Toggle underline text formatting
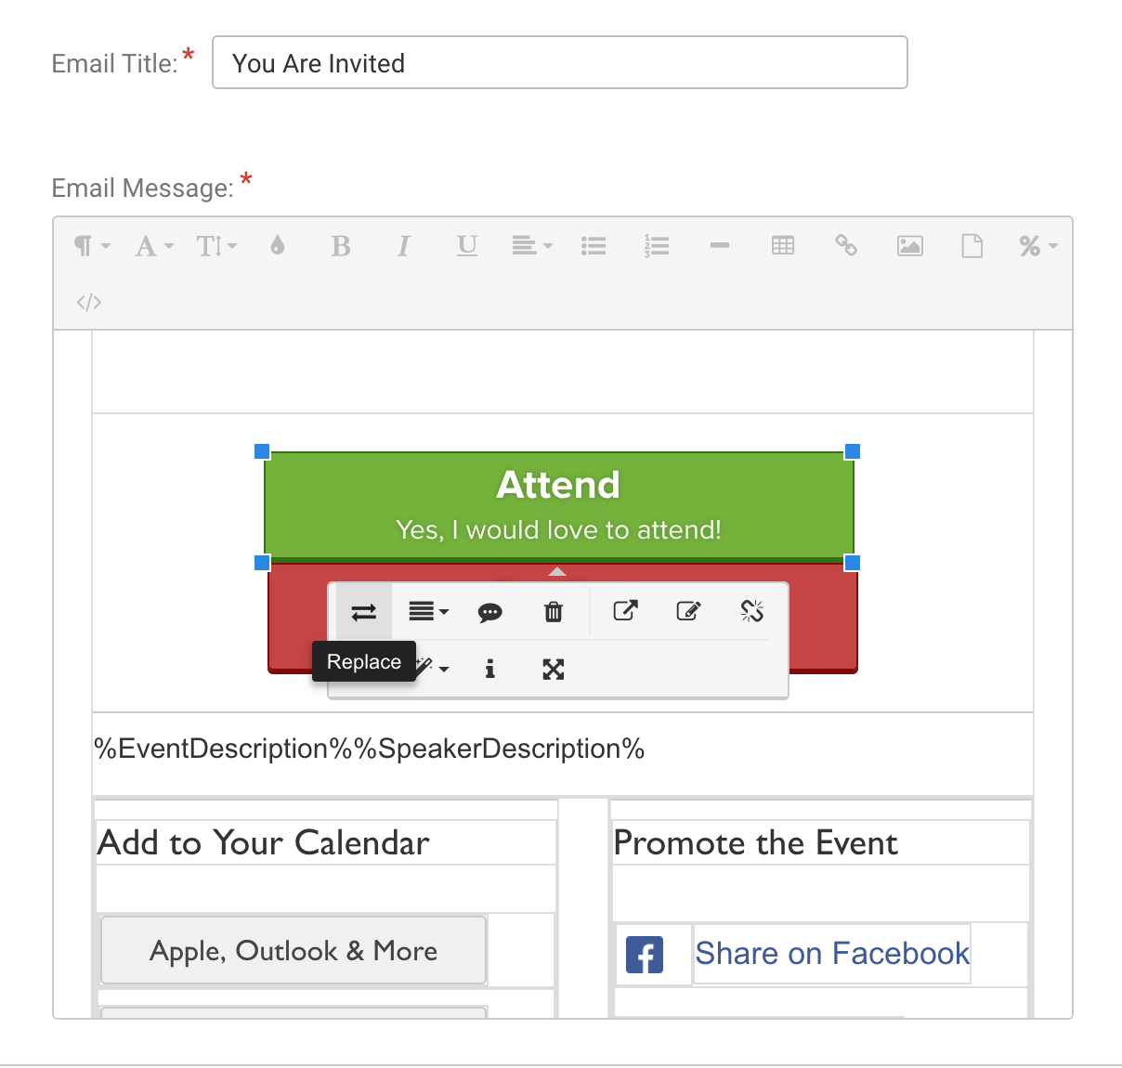The height and width of the screenshot is (1068, 1122). click(x=466, y=246)
